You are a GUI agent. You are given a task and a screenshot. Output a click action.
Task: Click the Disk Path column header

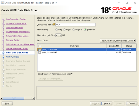click(x=74, y=46)
